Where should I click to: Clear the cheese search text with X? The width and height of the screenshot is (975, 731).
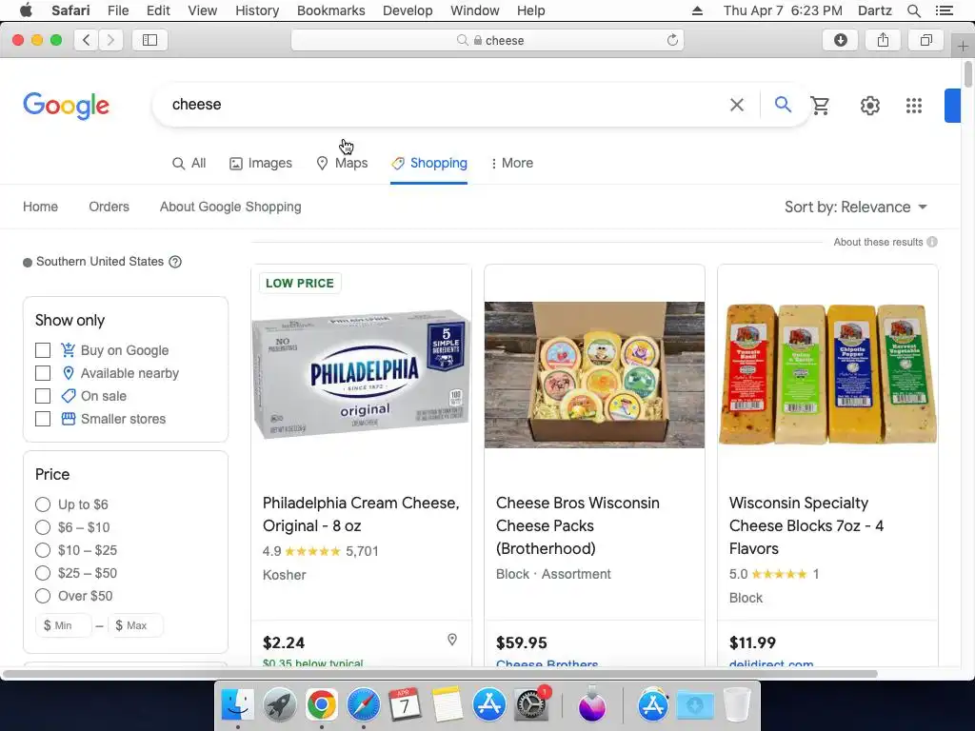(736, 105)
